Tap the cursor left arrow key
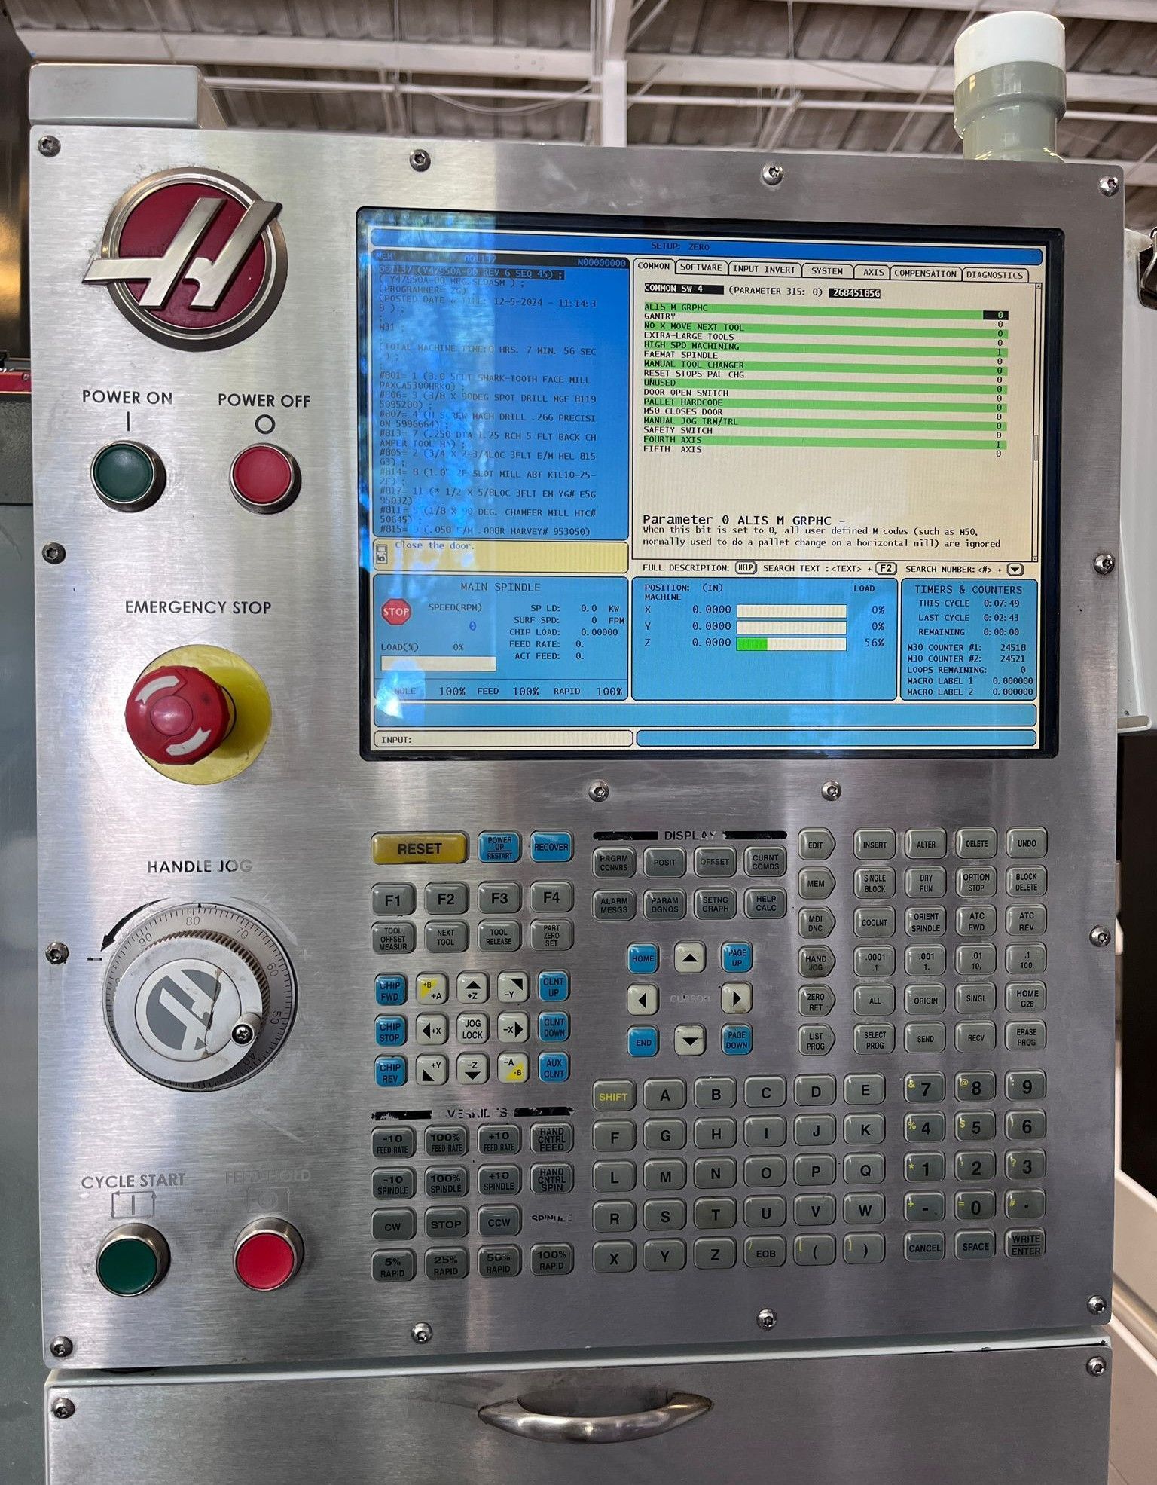The width and height of the screenshot is (1157, 1485). tap(643, 1000)
